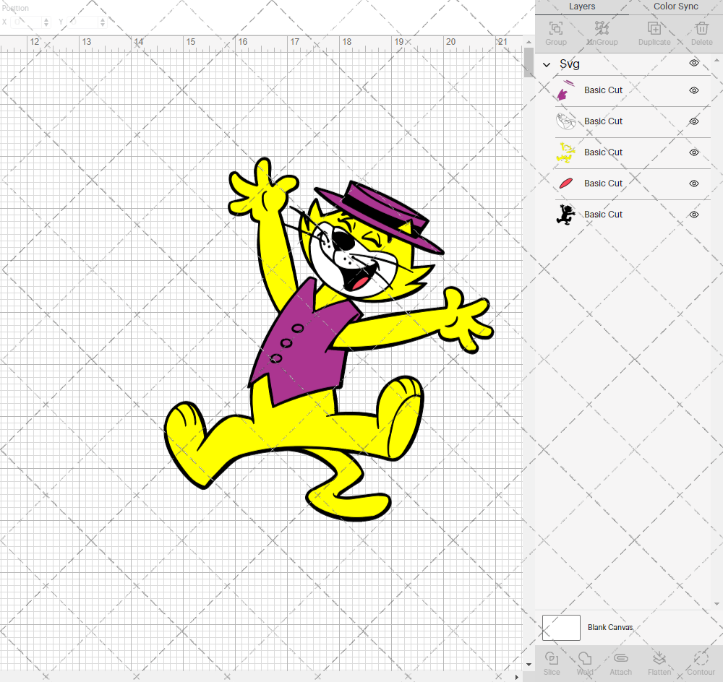723x682 pixels.
Task: Click the X position stepper arrows
Action: point(46,22)
